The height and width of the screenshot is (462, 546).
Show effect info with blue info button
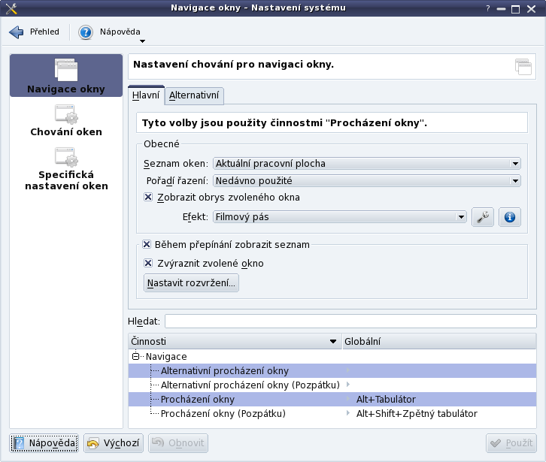510,217
